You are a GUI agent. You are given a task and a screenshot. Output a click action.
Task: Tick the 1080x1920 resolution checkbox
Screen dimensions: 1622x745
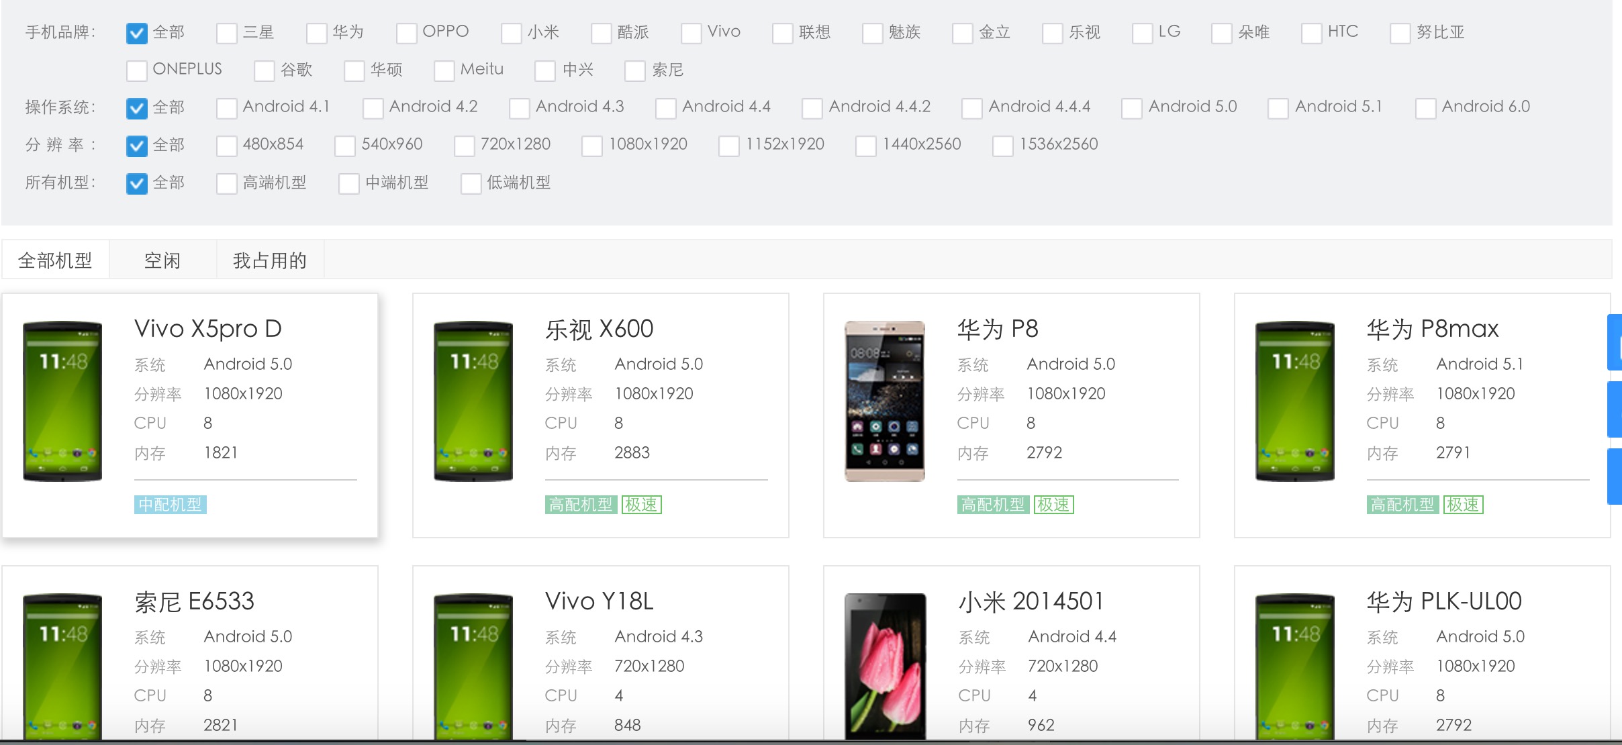pos(592,146)
